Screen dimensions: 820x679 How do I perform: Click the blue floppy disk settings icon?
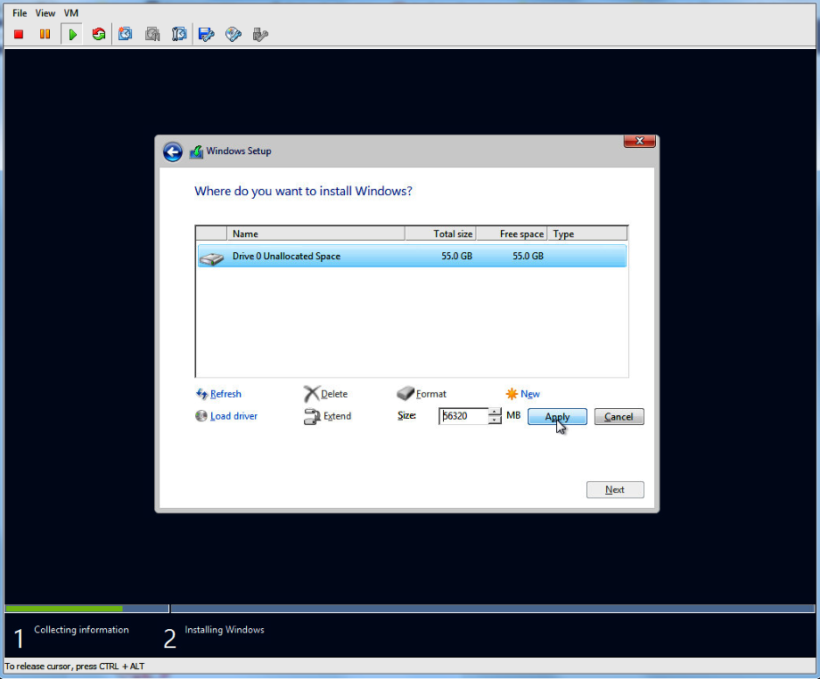206,35
